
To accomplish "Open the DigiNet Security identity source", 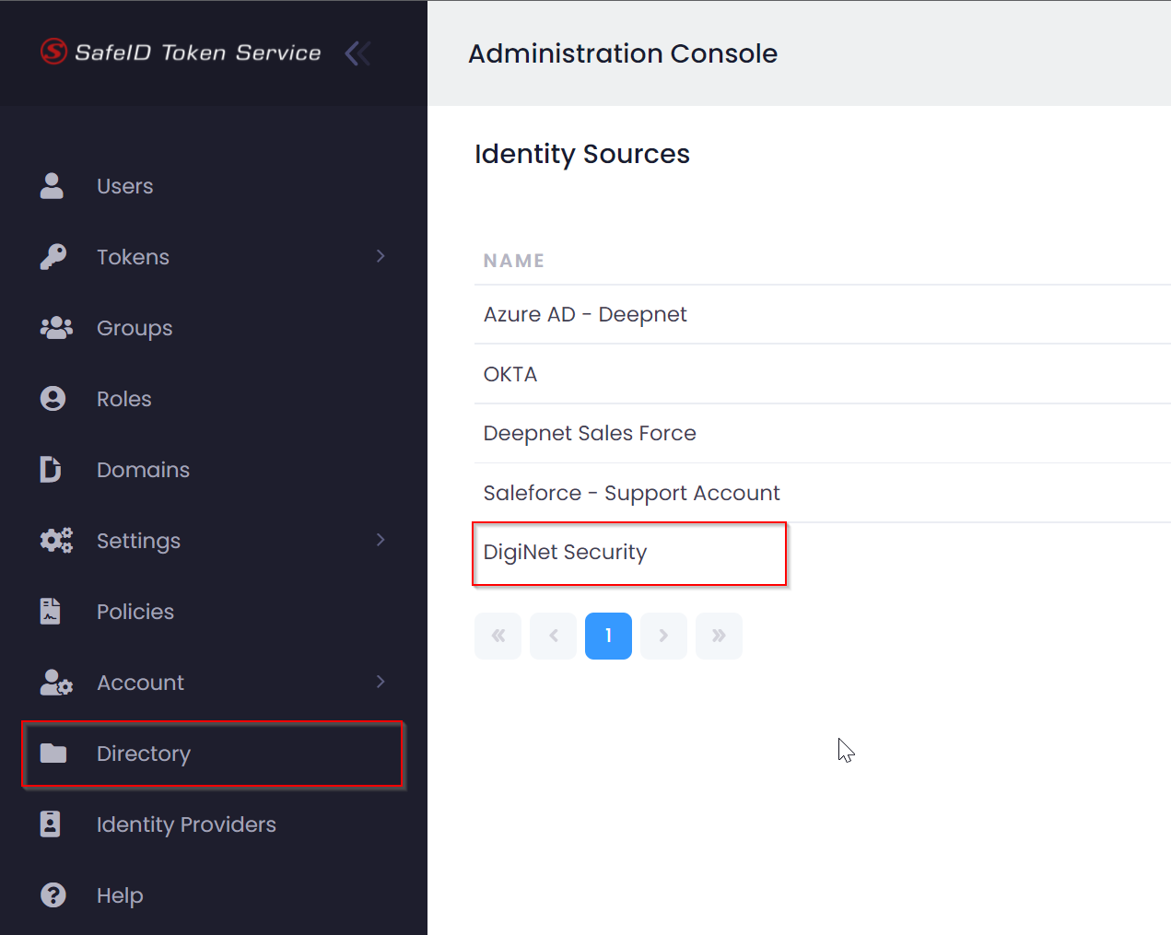I will 565,553.
